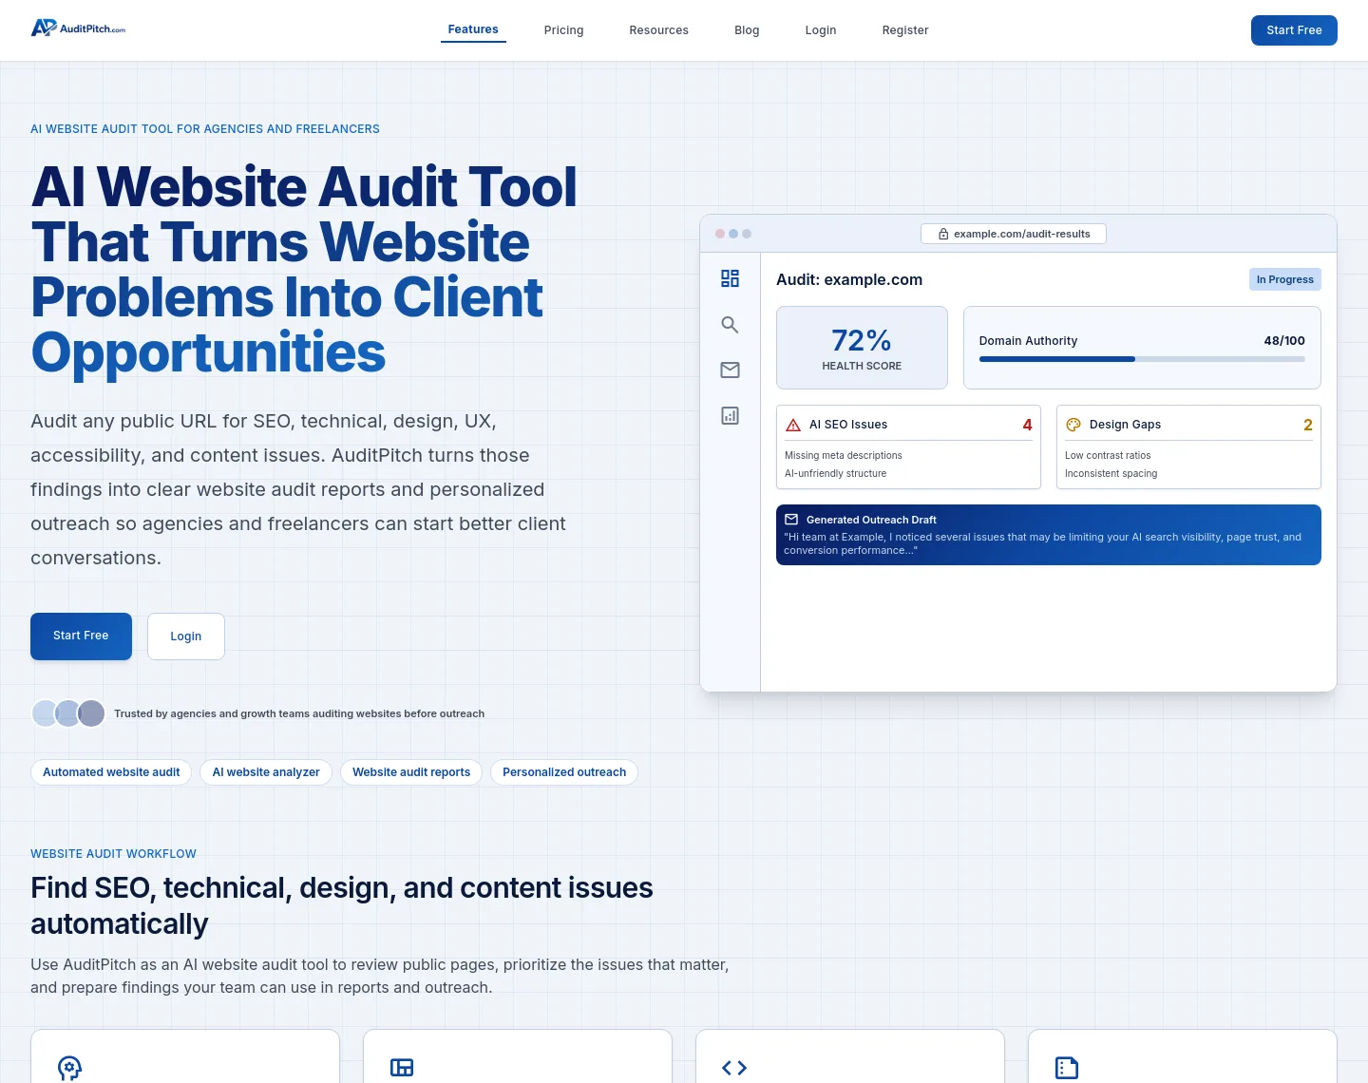This screenshot has width=1368, height=1083.
Task: Click the head-with-gear icon on first feature card
Action: click(69, 1068)
